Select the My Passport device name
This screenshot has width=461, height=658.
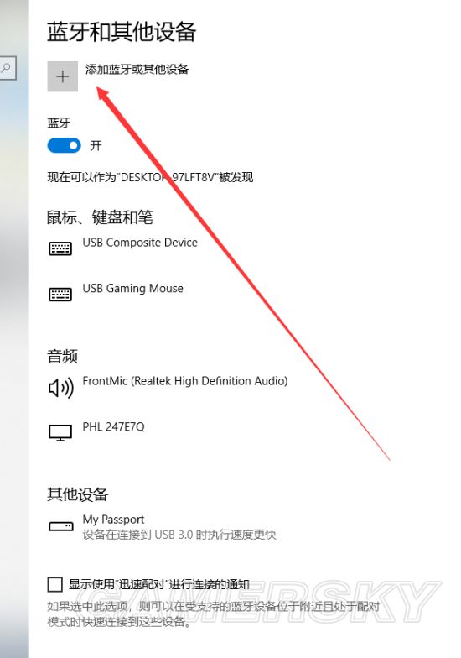(x=113, y=520)
